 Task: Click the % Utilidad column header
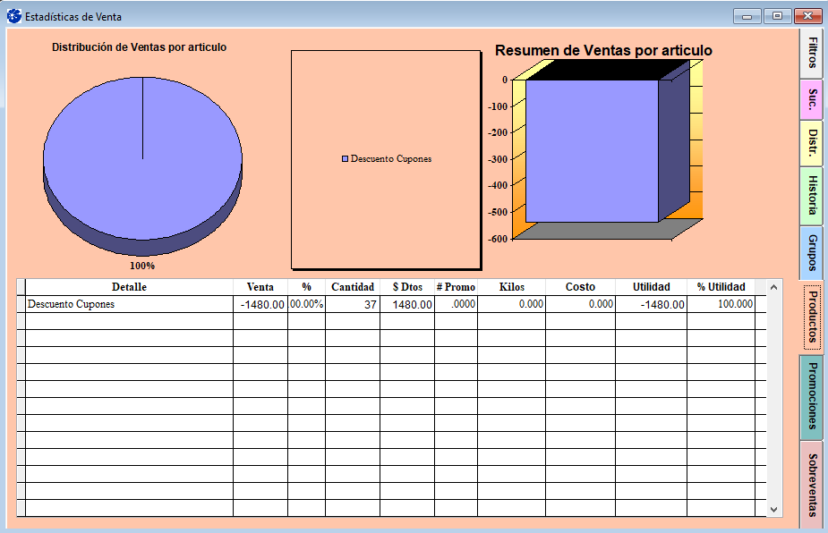pyautogui.click(x=721, y=287)
